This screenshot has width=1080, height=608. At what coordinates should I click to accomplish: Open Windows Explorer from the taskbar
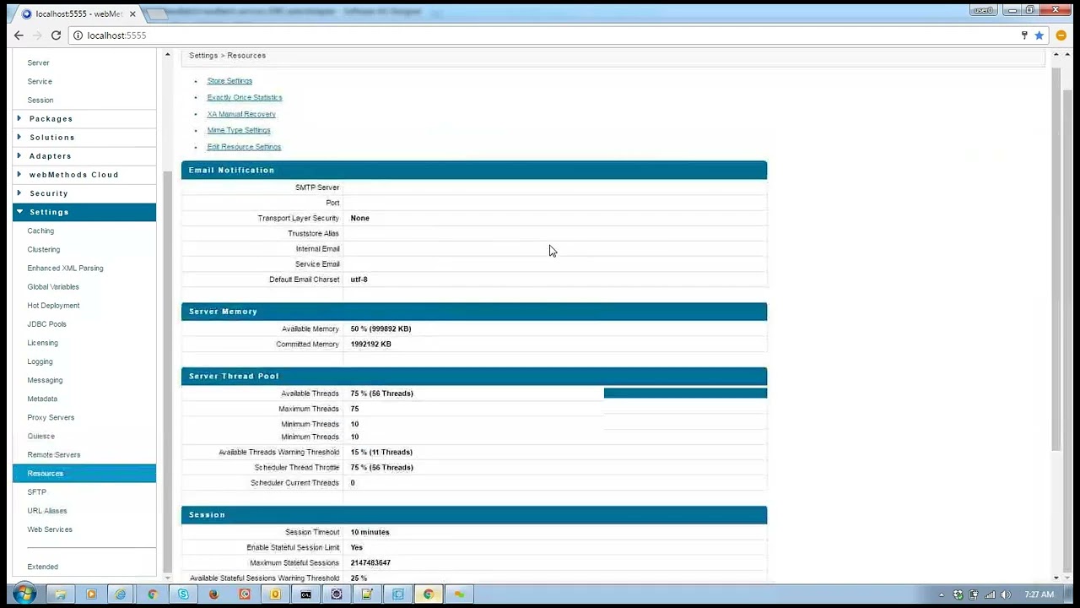pyautogui.click(x=61, y=594)
